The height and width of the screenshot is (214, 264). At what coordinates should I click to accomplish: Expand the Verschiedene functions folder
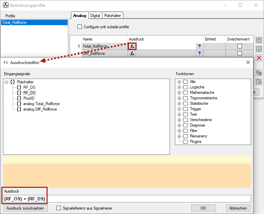pos(179,120)
